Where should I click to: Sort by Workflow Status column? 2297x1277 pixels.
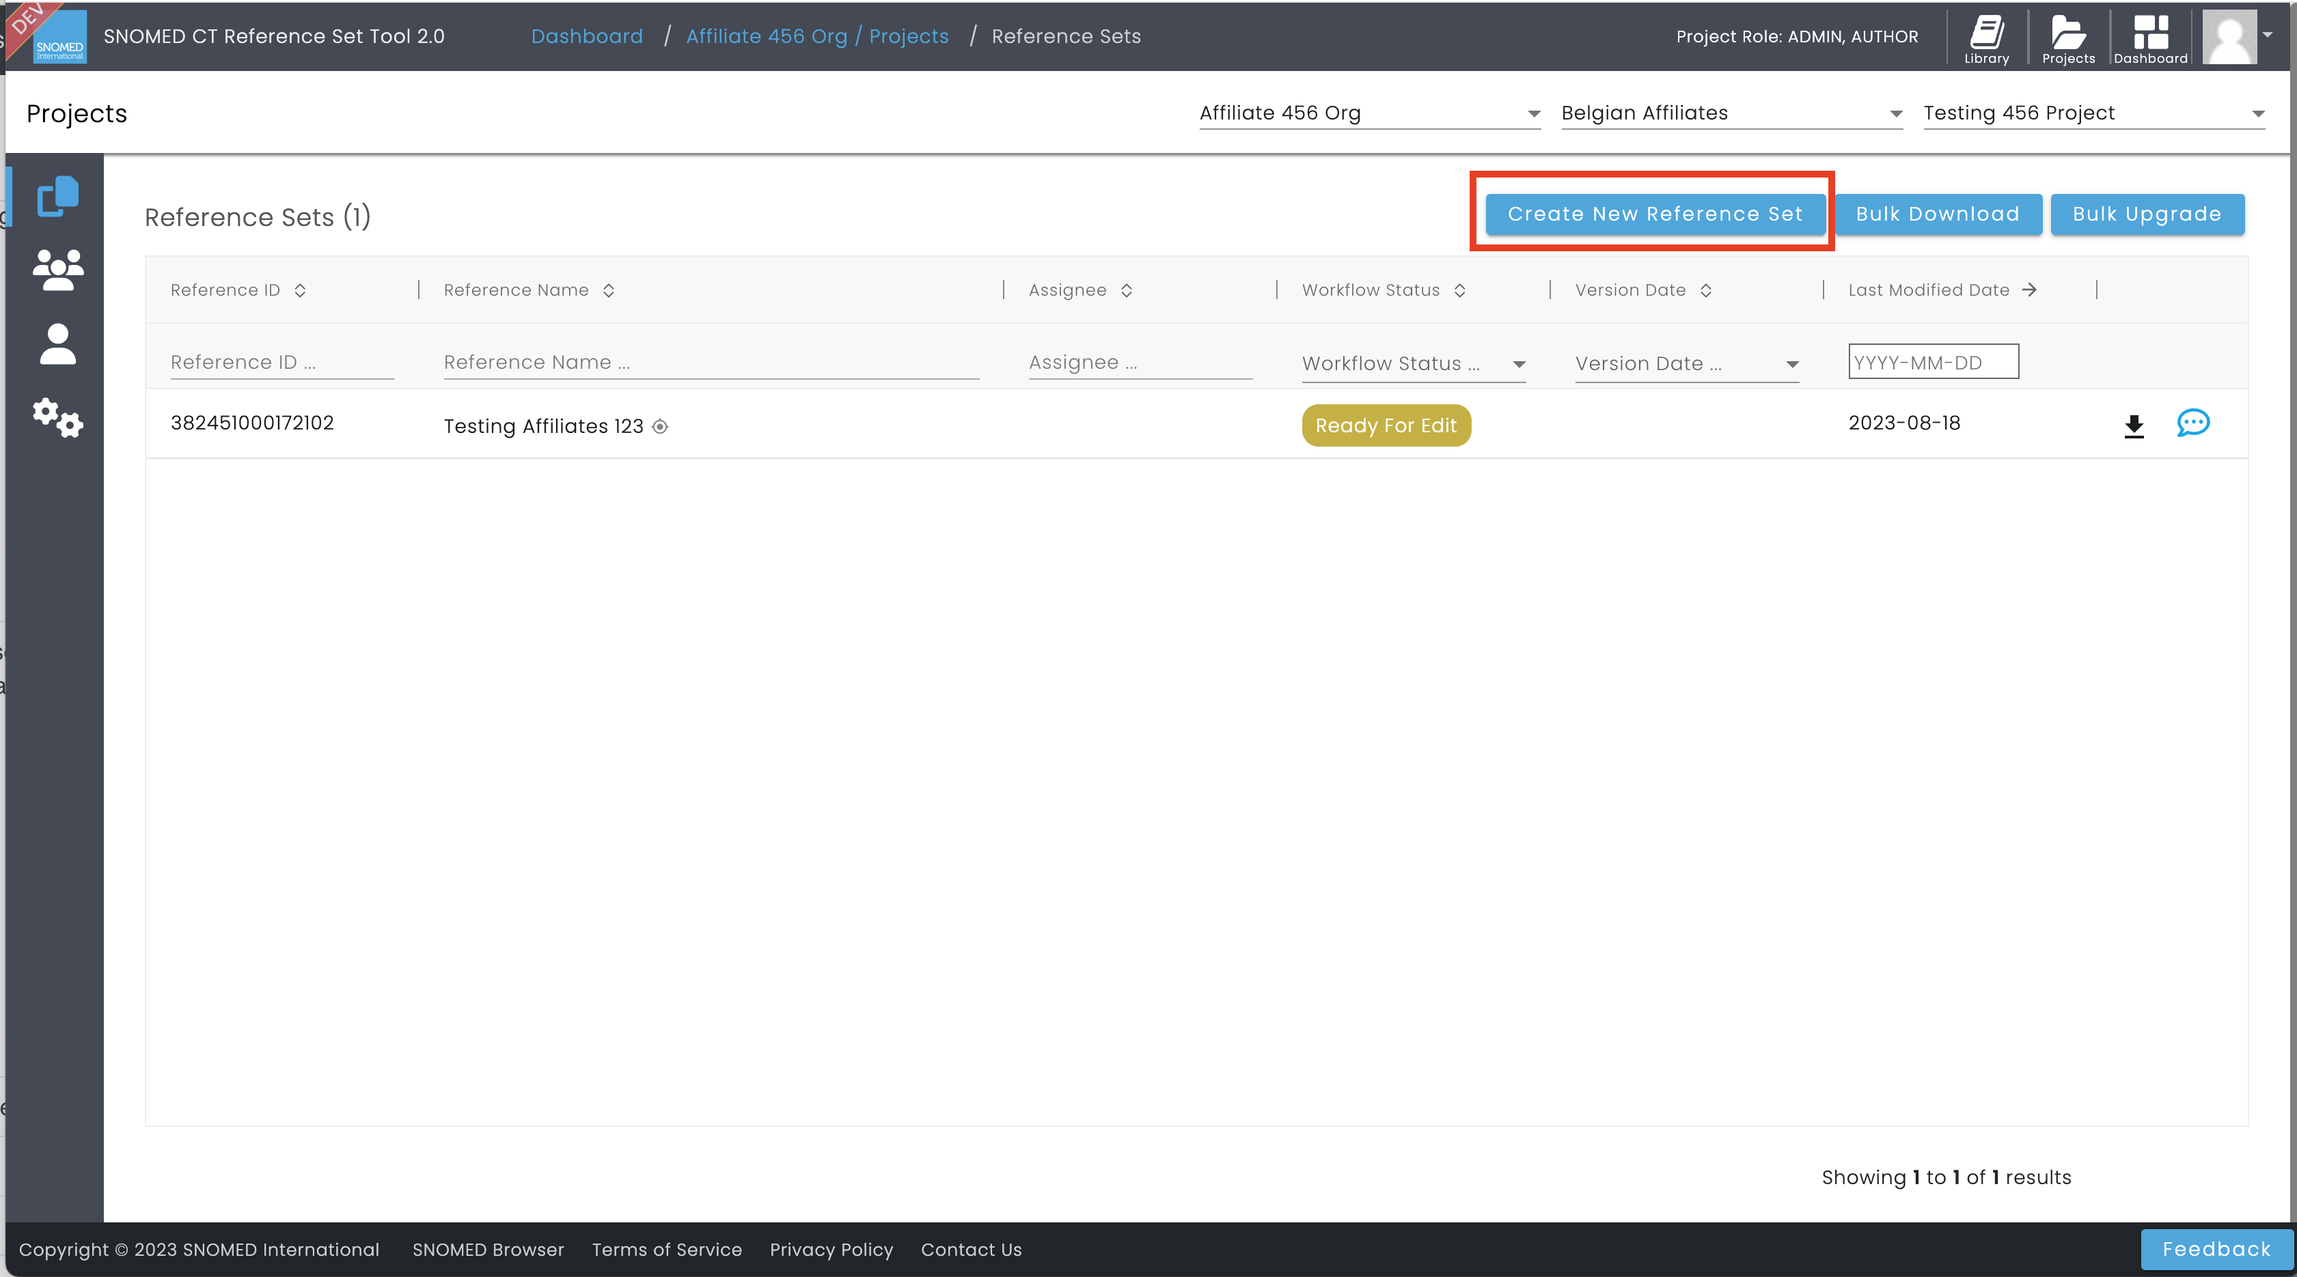coord(1459,290)
